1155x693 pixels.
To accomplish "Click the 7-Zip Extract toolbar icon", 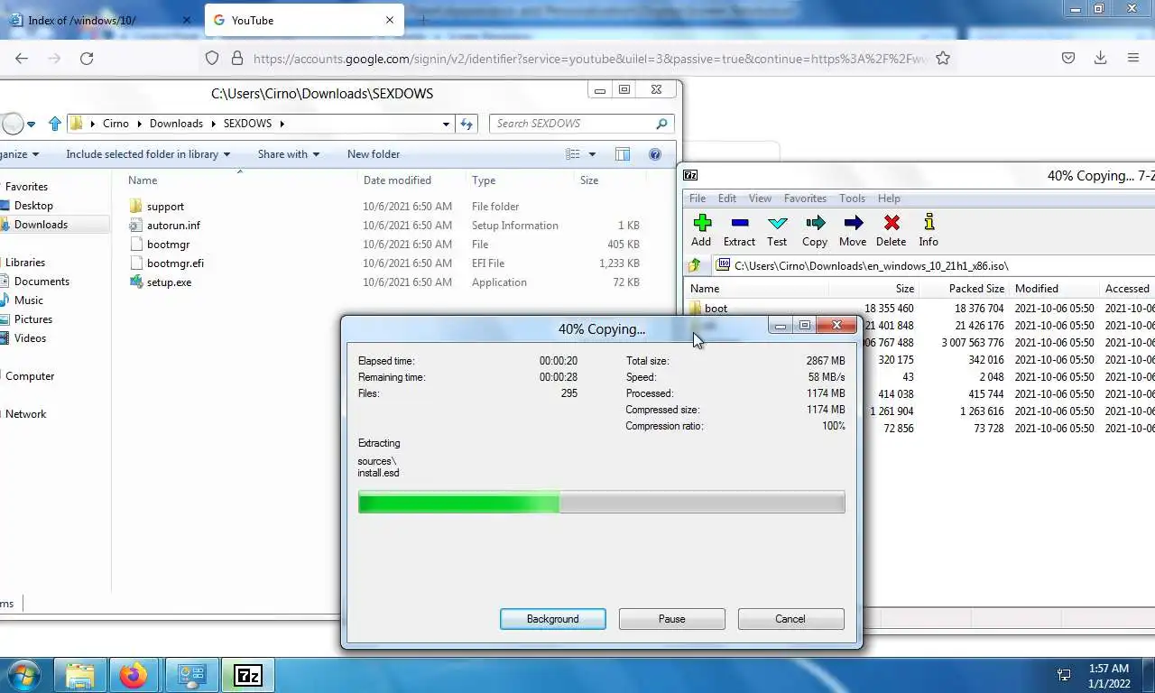I will pyautogui.click(x=739, y=223).
